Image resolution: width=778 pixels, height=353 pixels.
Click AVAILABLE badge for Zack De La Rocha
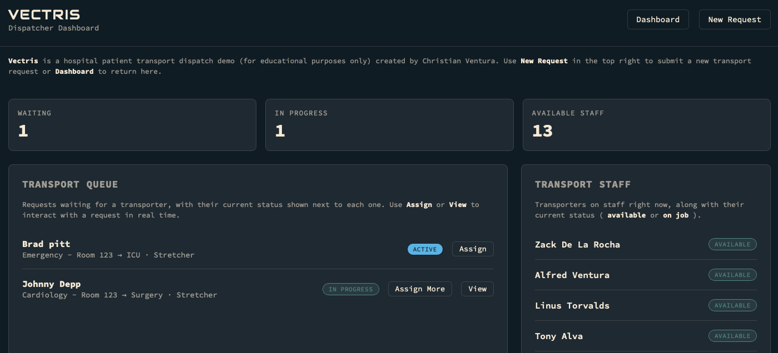pos(732,244)
